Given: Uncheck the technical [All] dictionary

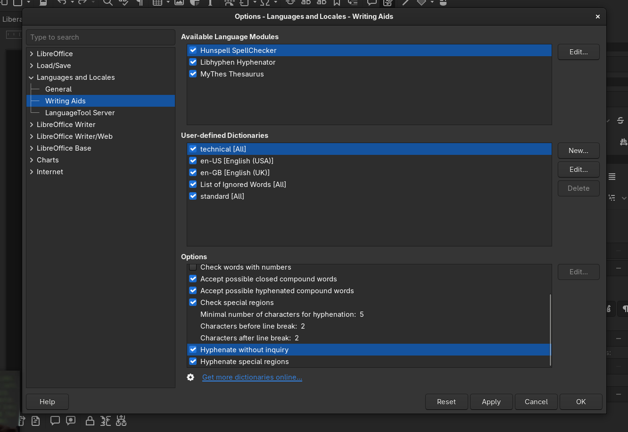Looking at the screenshot, I should [193, 149].
